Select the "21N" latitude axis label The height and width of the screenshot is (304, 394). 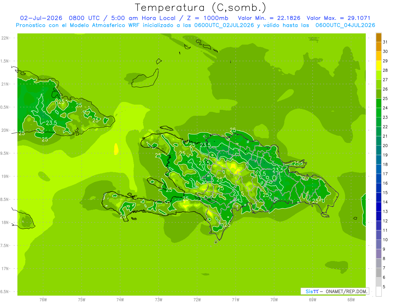click(5, 84)
